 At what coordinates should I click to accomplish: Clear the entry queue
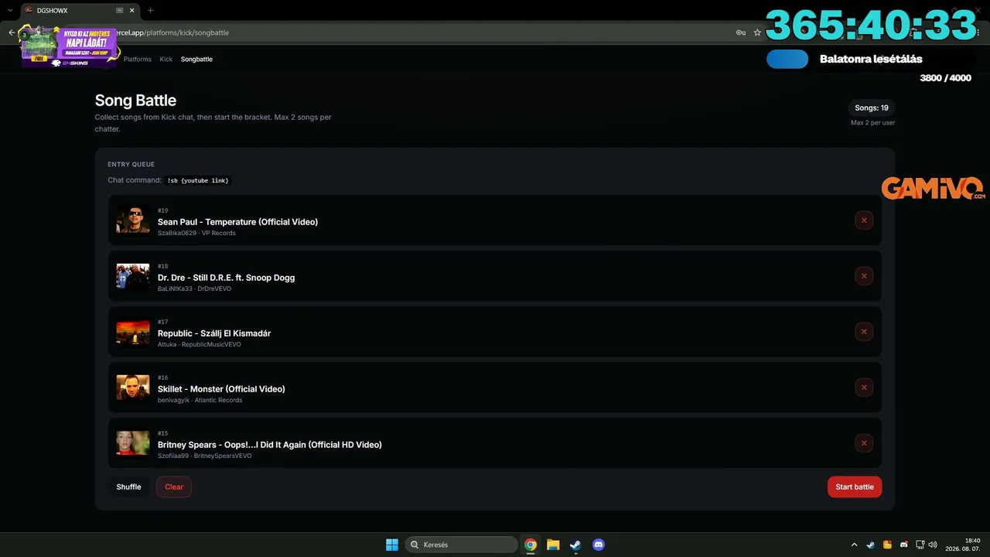(174, 487)
